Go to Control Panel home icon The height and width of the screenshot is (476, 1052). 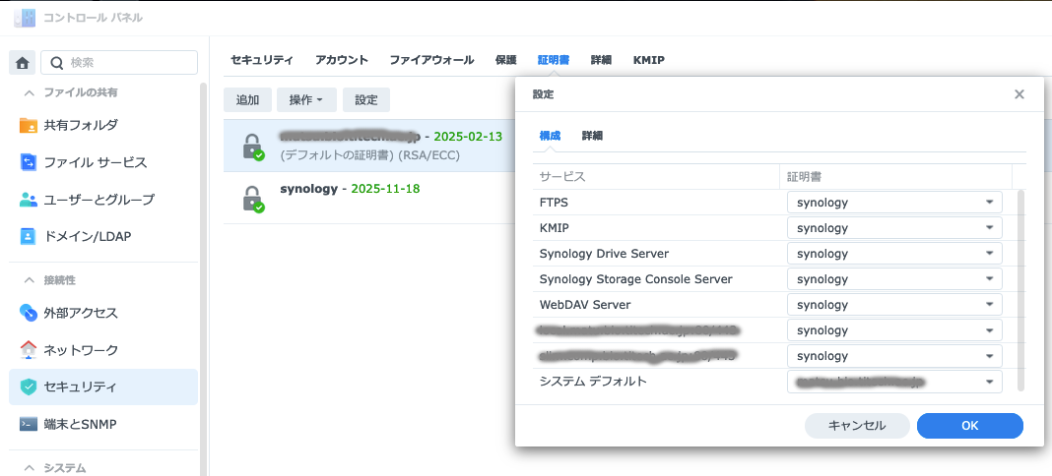[x=22, y=63]
